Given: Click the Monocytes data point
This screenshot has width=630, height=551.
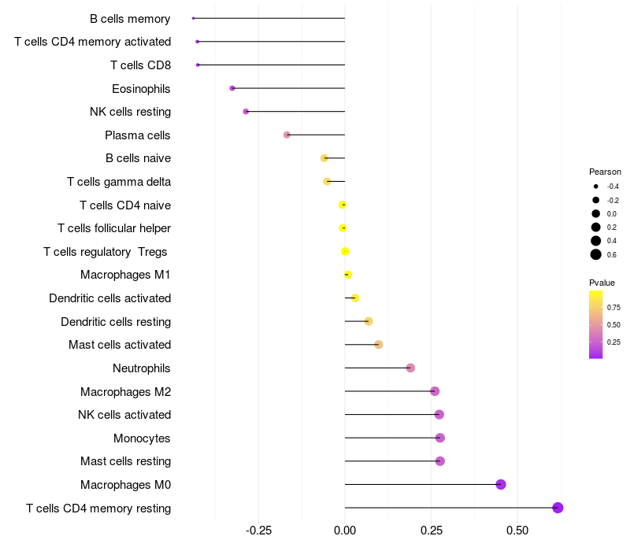Looking at the screenshot, I should coord(440,438).
